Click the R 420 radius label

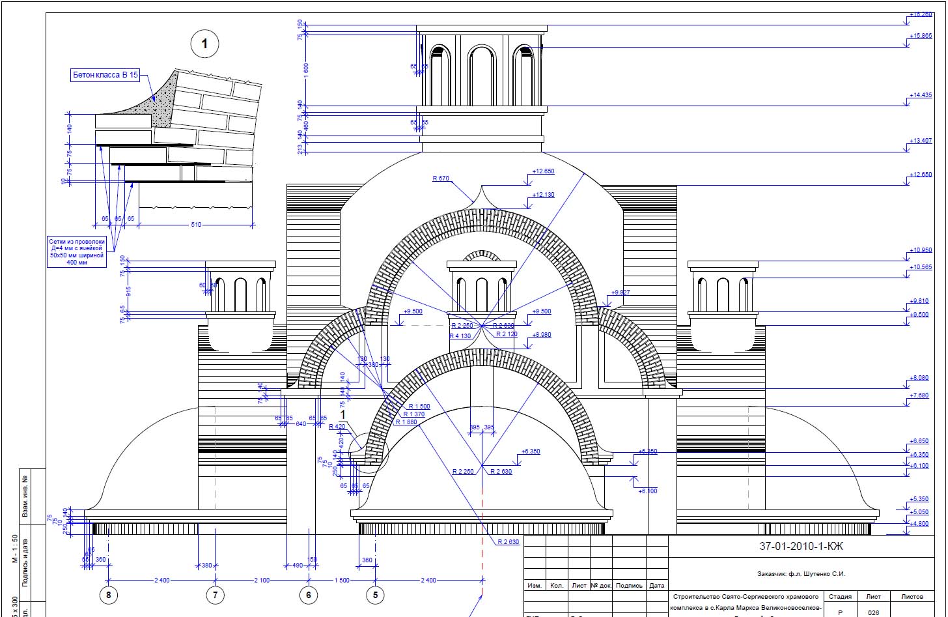click(337, 427)
